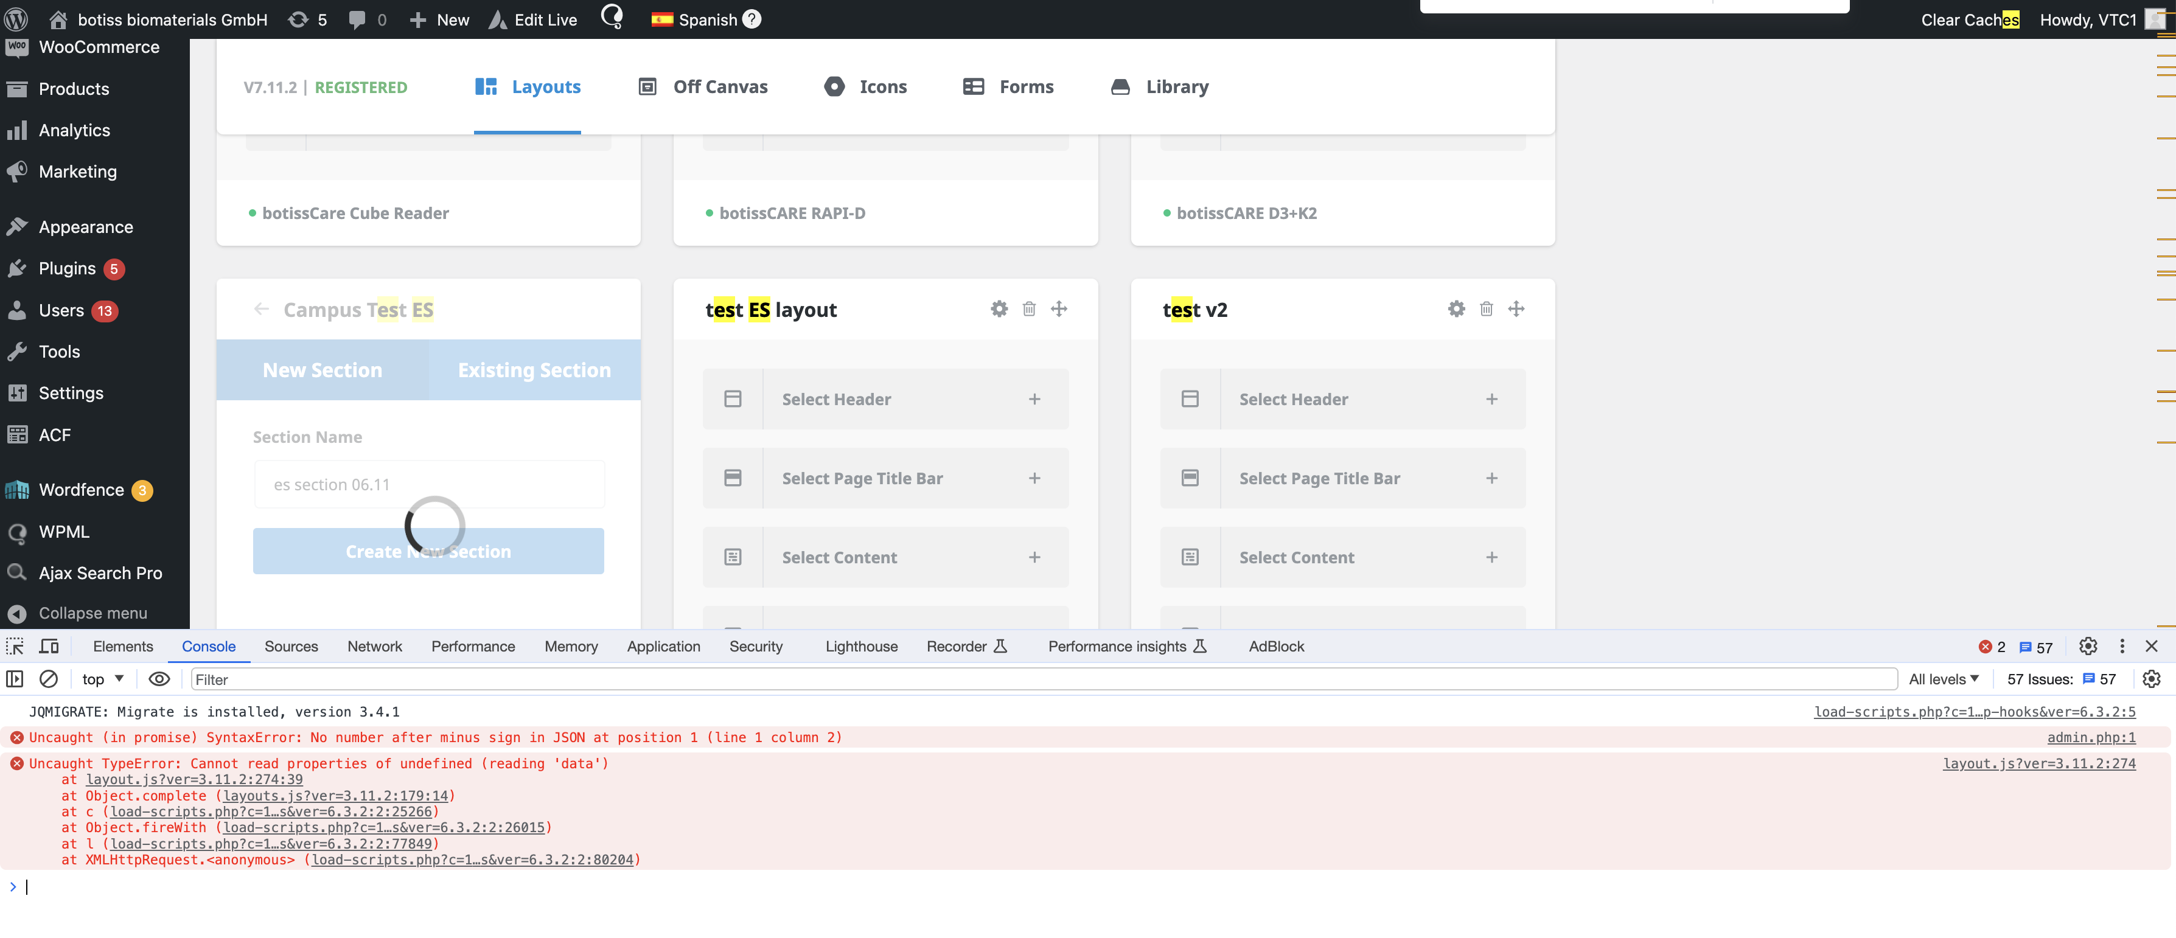Click the botissCARE RAPI-D layout card title
This screenshot has height=938, width=2176.
792,213
